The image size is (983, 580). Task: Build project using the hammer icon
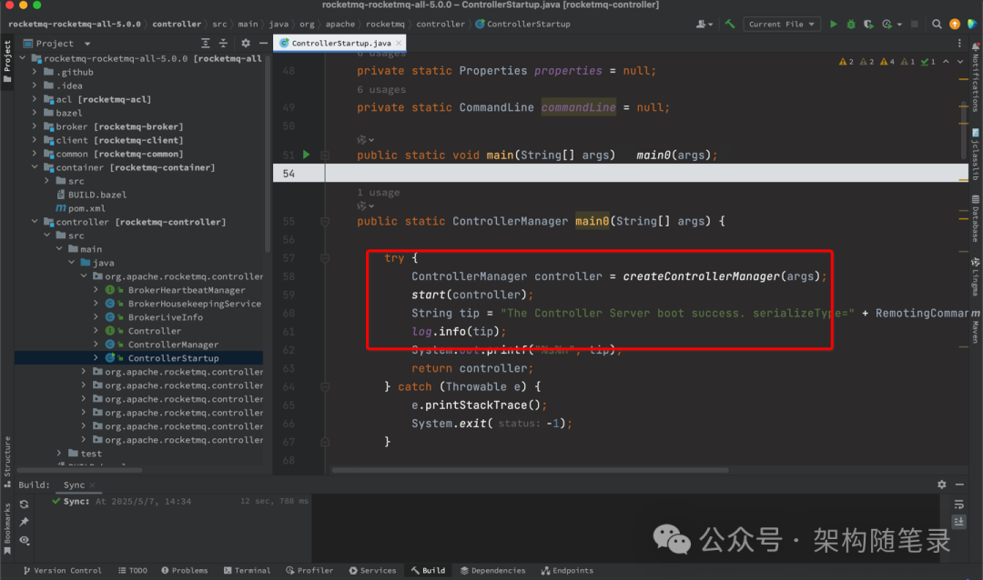tap(730, 24)
